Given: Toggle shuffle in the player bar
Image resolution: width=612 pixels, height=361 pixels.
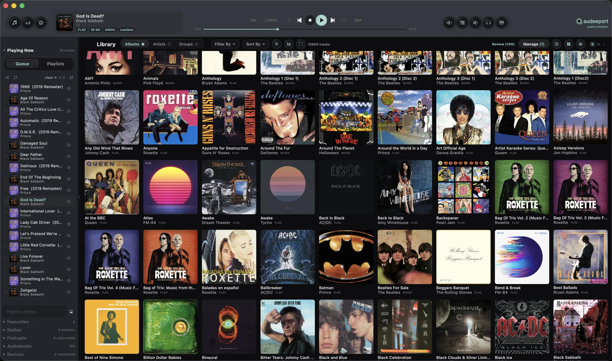Looking at the screenshot, I should [x=289, y=21].
